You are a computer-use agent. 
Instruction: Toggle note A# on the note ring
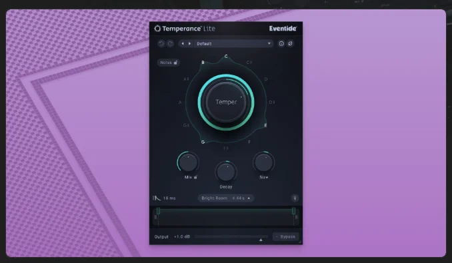coord(186,79)
